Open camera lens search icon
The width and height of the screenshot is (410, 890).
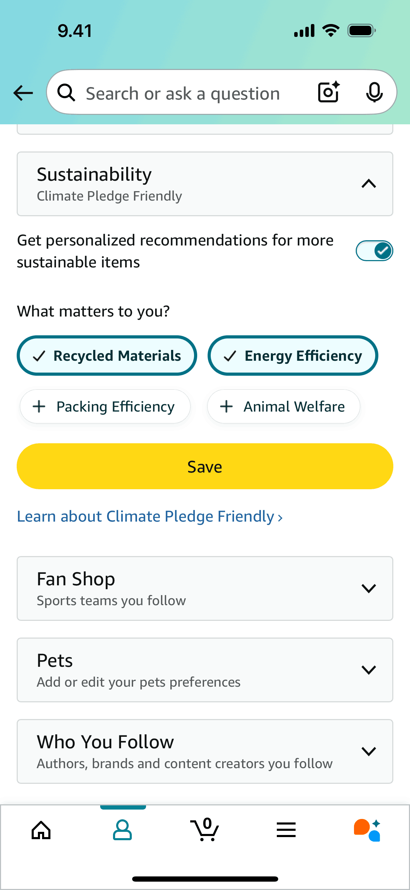point(328,92)
